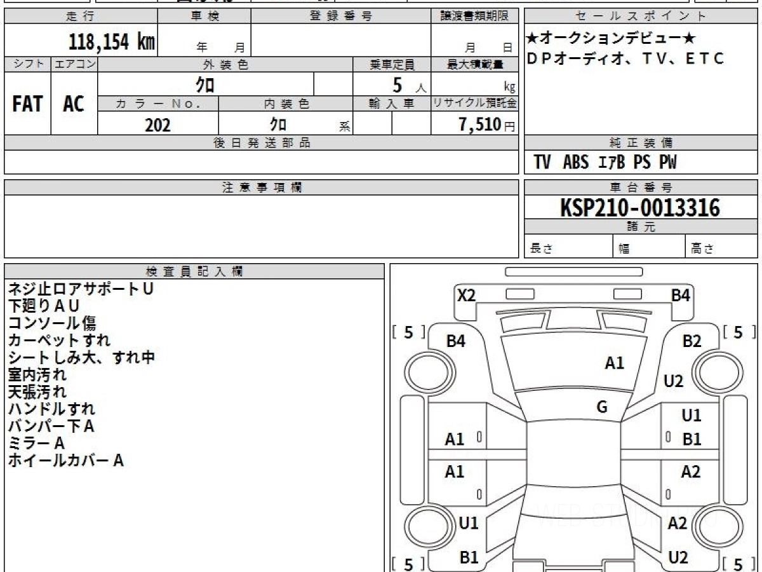
Task: Select the 輸入車 header
Action: 392,104
